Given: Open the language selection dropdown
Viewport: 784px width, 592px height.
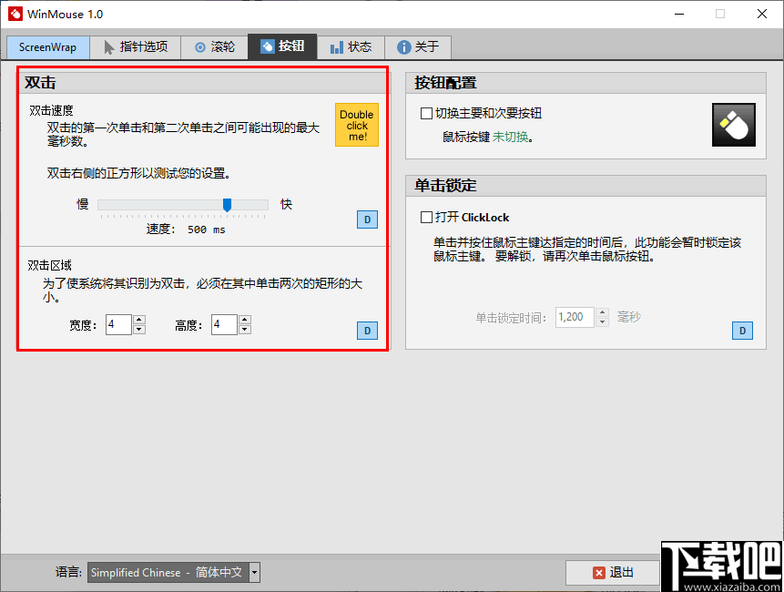Looking at the screenshot, I should tap(252, 572).
